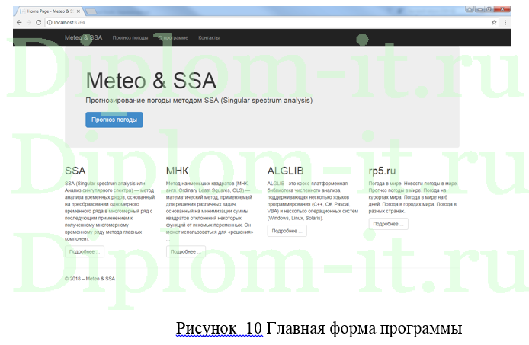Click the large Meteo & SSA title
The image size is (529, 345).
(x=151, y=81)
